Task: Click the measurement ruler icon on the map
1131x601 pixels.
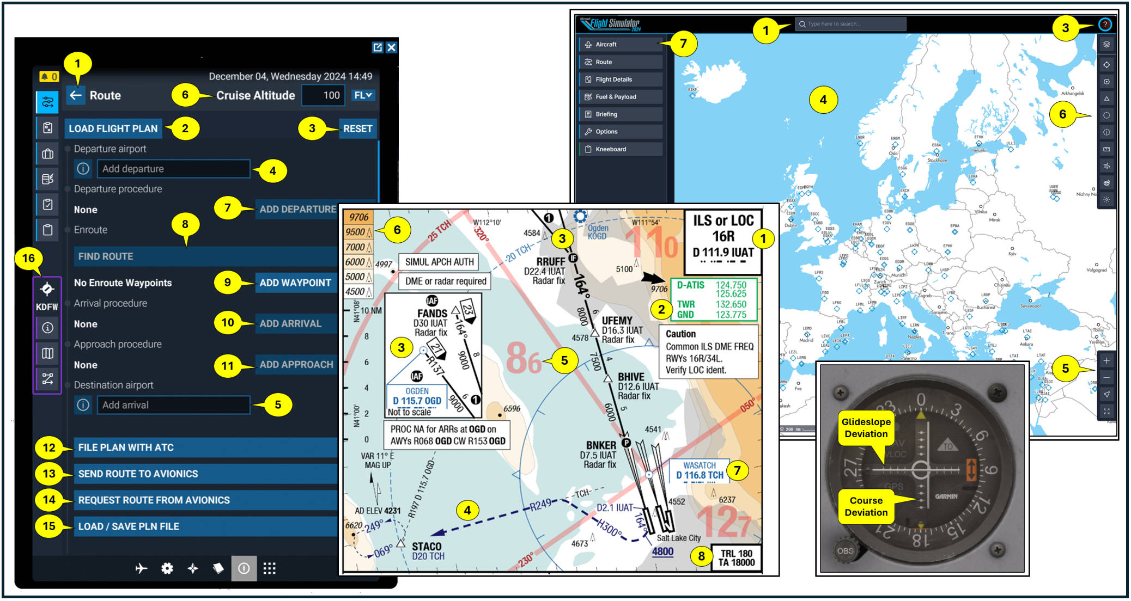Action: coord(1106,148)
